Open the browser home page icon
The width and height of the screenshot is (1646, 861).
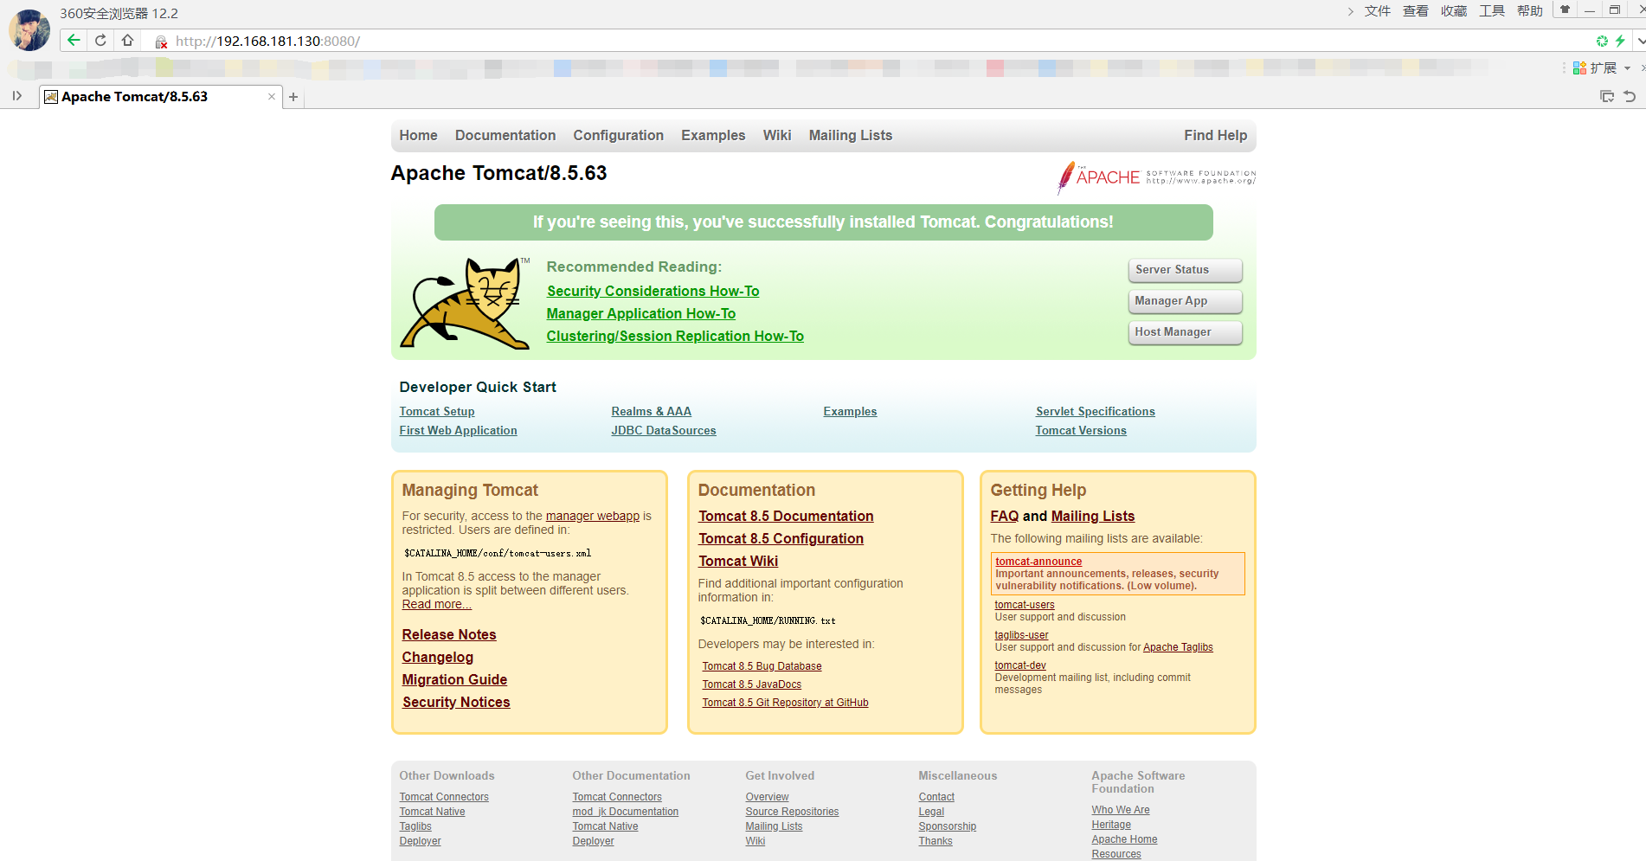pyautogui.click(x=127, y=40)
